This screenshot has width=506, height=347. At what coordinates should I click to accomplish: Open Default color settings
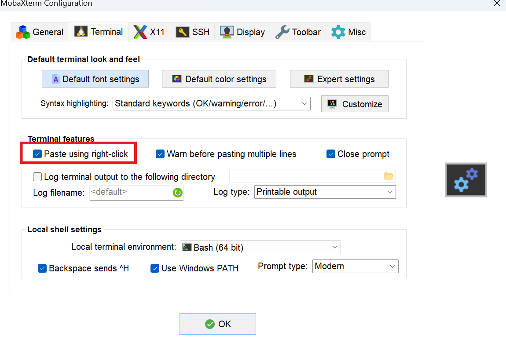coord(219,79)
